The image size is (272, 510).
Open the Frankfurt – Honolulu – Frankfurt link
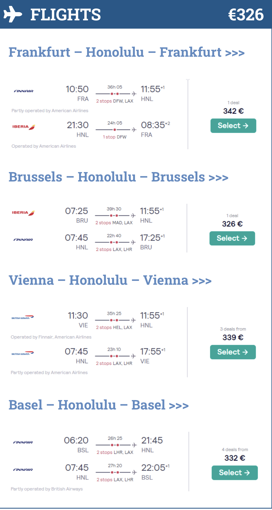(x=126, y=52)
